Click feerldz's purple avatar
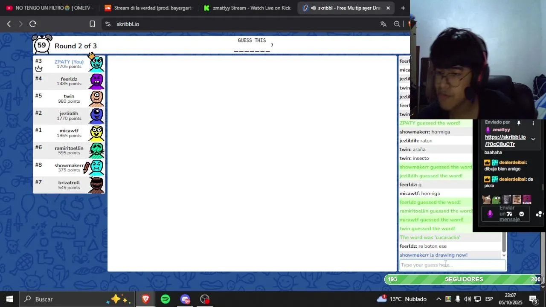This screenshot has width=546, height=307. pos(97,81)
